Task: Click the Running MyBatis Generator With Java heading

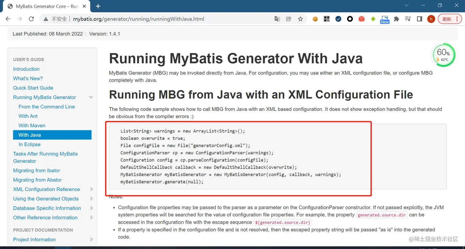Action: [x=236, y=59]
